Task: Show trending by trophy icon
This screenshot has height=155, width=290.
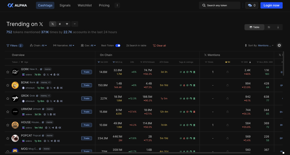Action: coord(67,24)
